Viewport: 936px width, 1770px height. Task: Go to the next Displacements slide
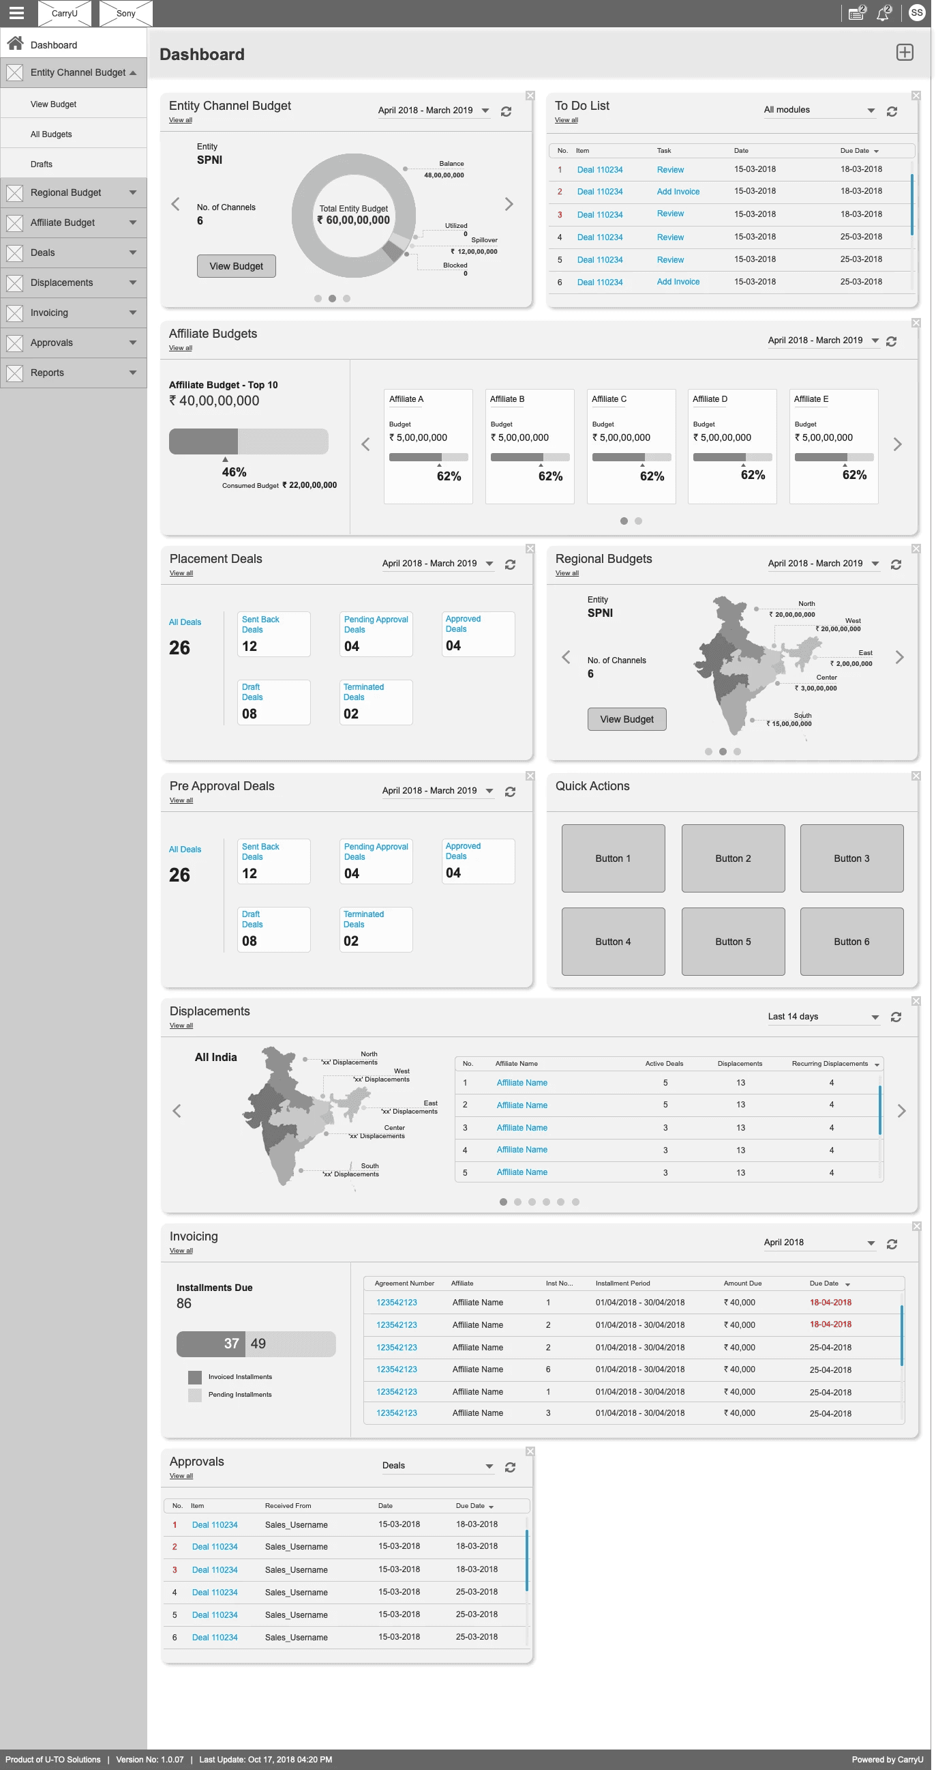coord(901,1111)
